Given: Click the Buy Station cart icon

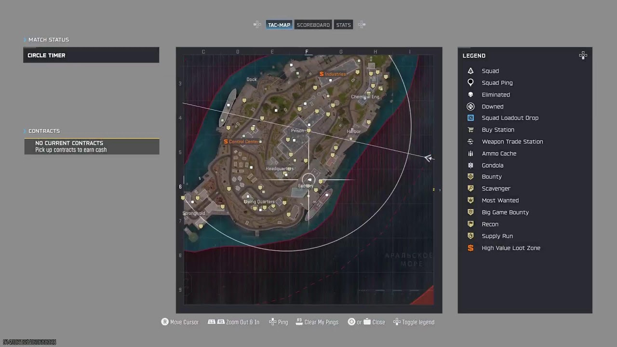Looking at the screenshot, I should point(470,130).
